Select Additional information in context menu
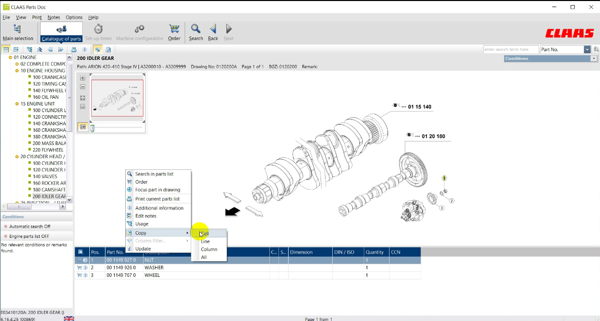The height and width of the screenshot is (321, 600). tap(158, 208)
